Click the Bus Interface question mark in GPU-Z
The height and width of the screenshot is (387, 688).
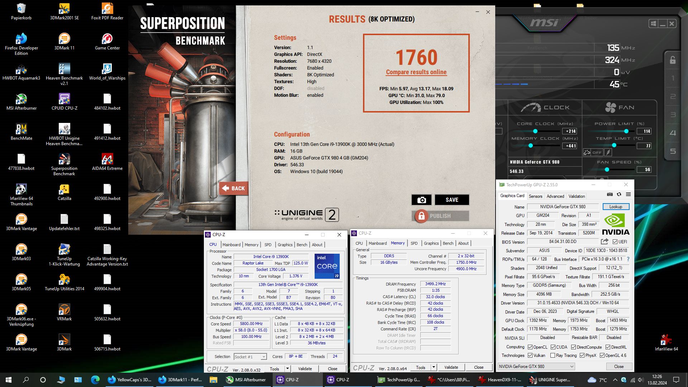(628, 259)
